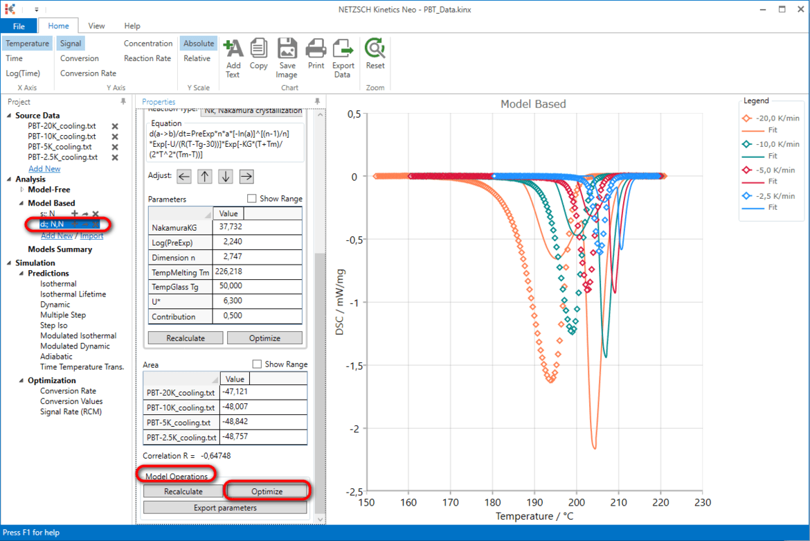Click Recalculate under the Parameters table
The image size is (810, 541).
(x=186, y=338)
